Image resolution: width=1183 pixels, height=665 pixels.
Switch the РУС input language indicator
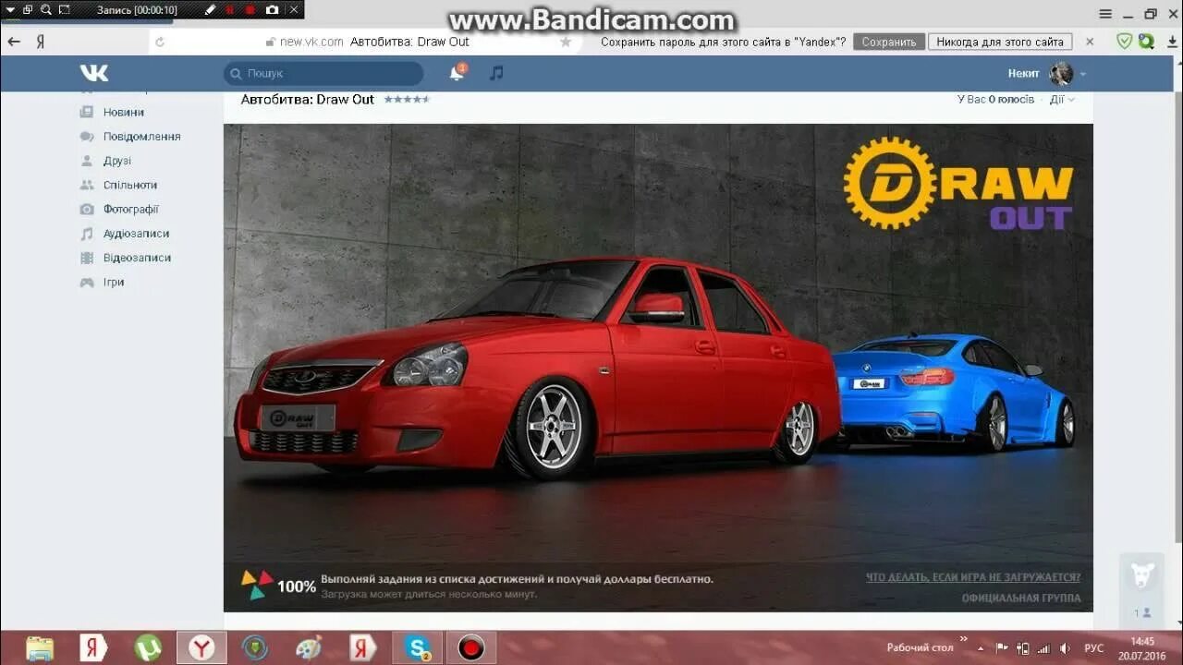[x=1094, y=648]
